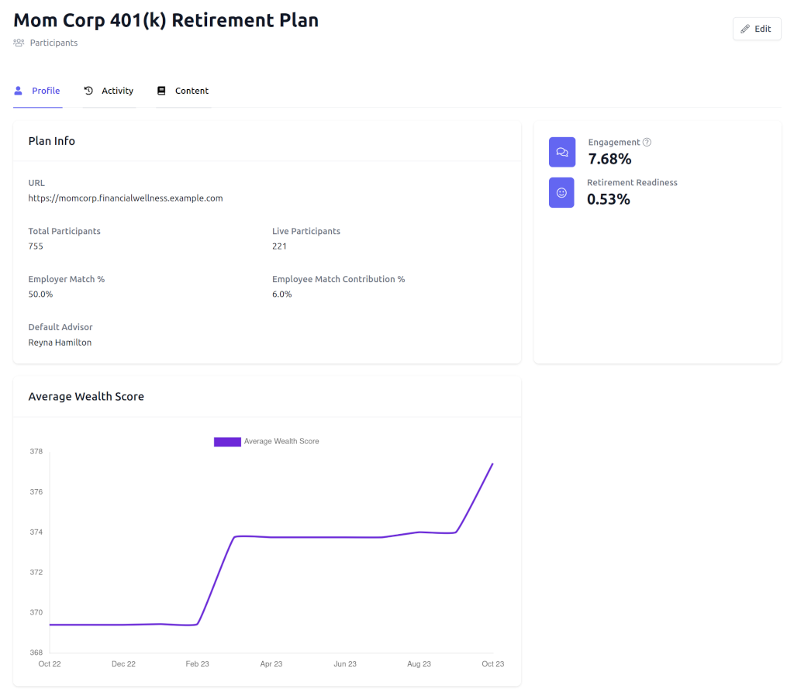Click the participants group icon
Viewport: 794px width, 689px height.
19,43
